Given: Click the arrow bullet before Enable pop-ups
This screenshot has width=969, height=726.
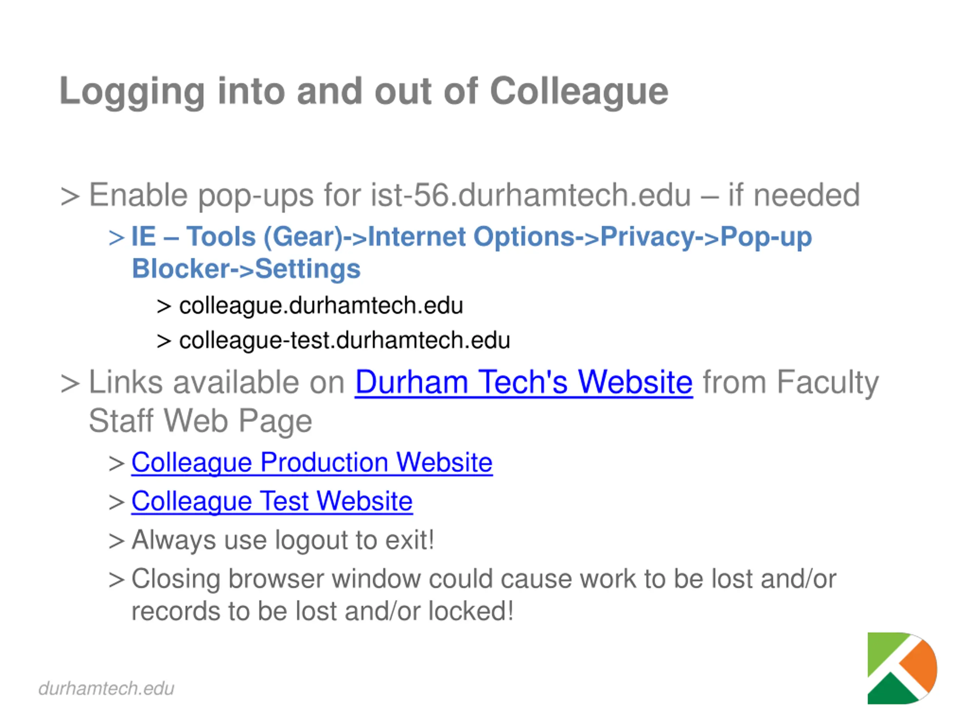Looking at the screenshot, I should click(70, 196).
